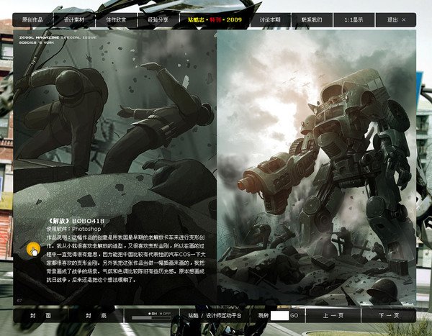The width and height of the screenshot is (432, 336).
Task: Click the yellow round marker beside 作品说明
Action: [x=33, y=249]
